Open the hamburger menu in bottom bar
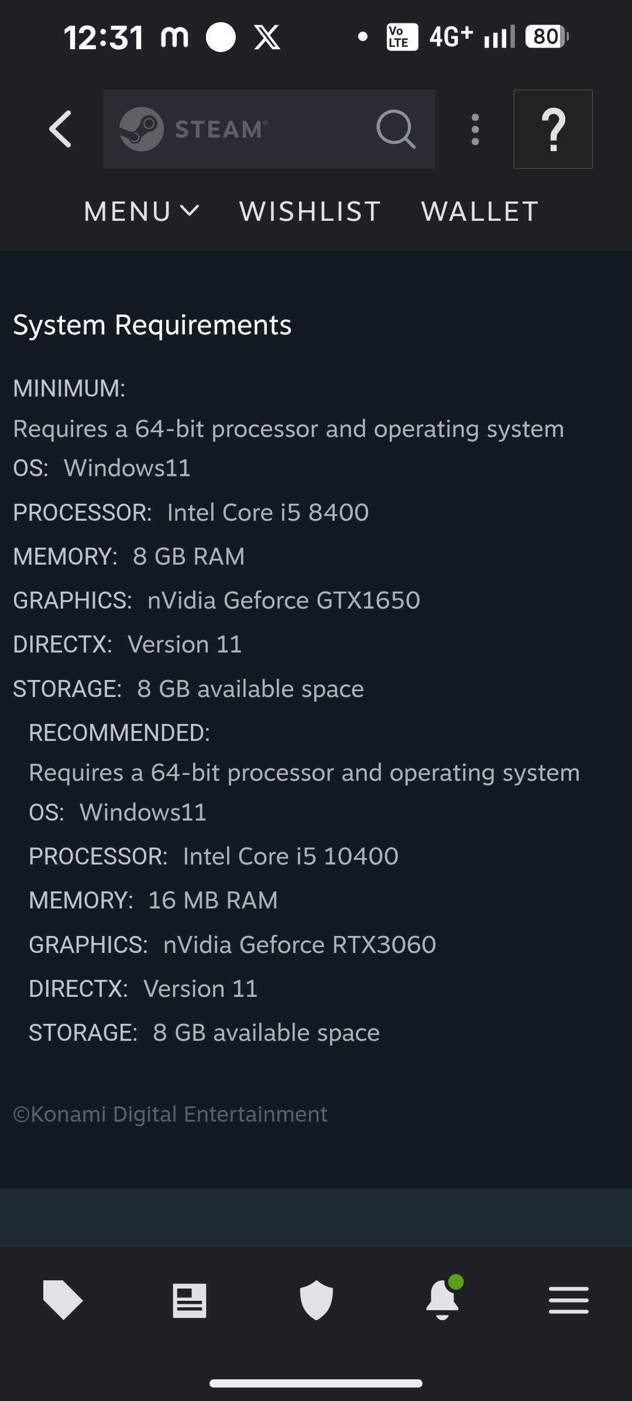 point(569,1300)
